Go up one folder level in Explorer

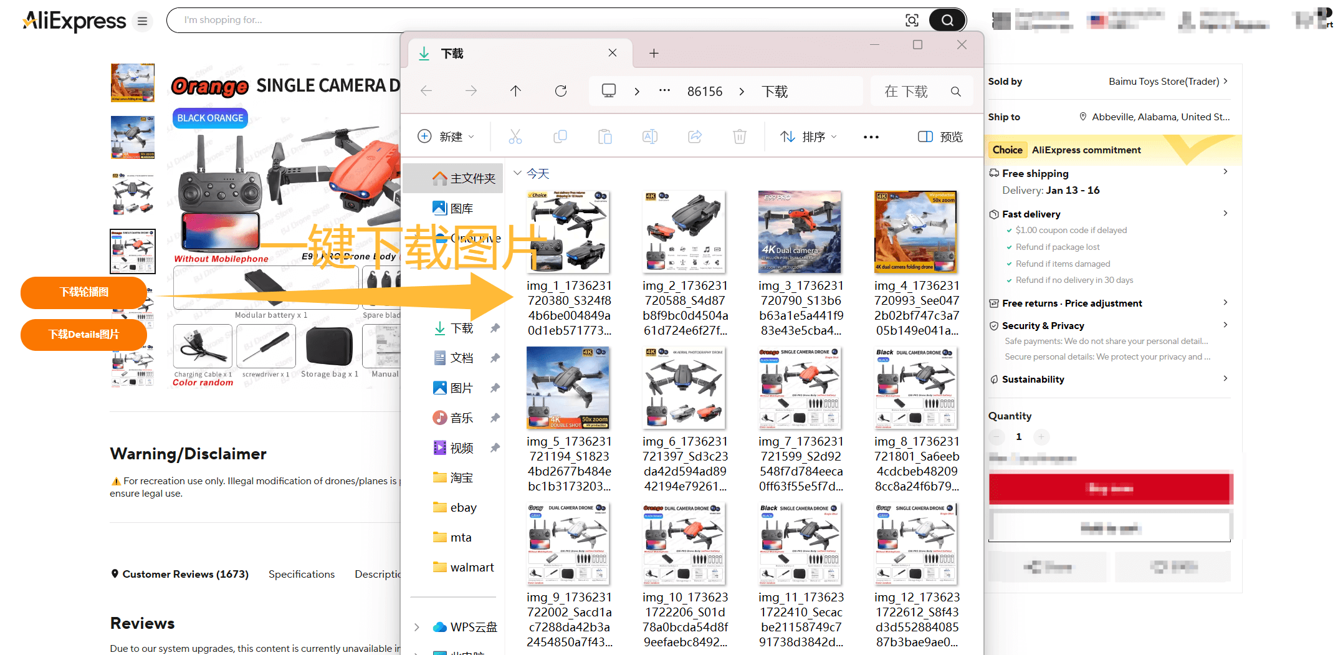515,91
